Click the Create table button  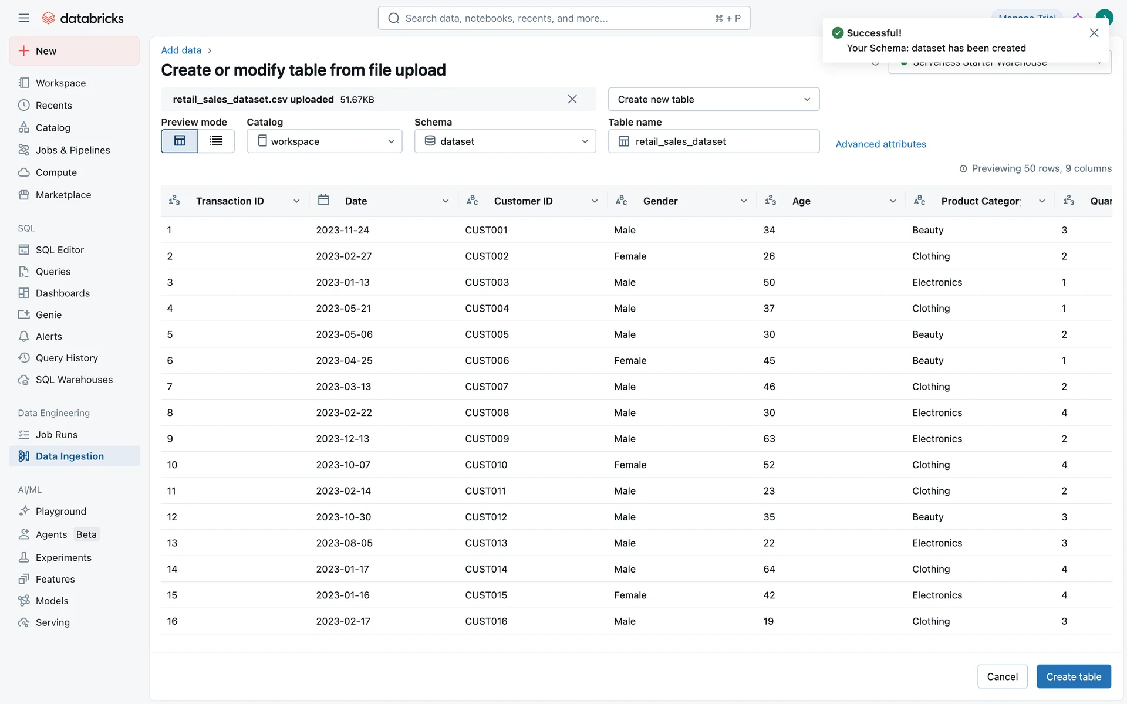[x=1073, y=676]
